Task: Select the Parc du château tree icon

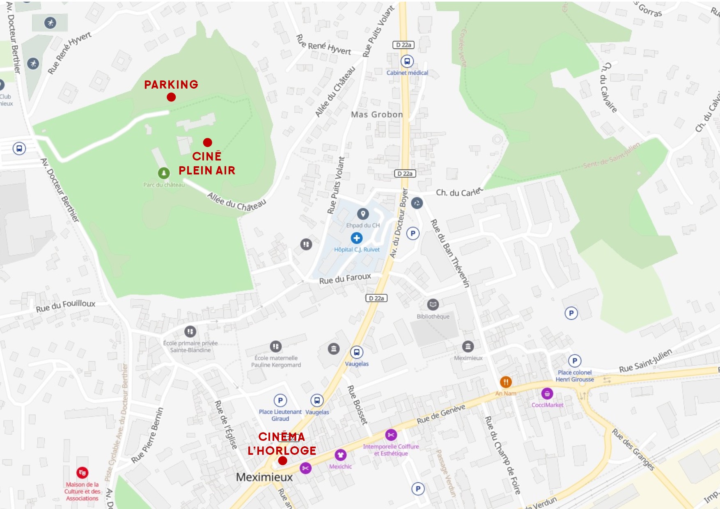Action: pos(164,173)
